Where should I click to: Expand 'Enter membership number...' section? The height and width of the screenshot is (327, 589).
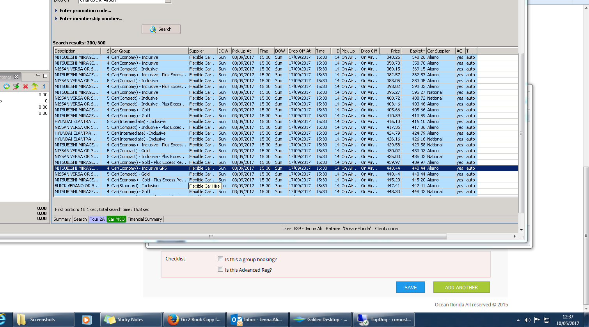click(89, 19)
